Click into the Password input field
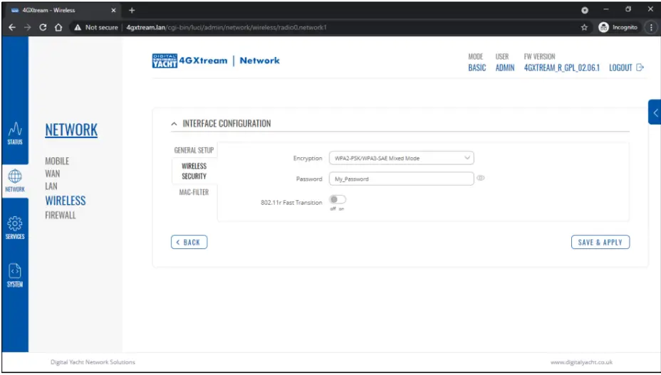This screenshot has width=661, height=375. [x=401, y=179]
